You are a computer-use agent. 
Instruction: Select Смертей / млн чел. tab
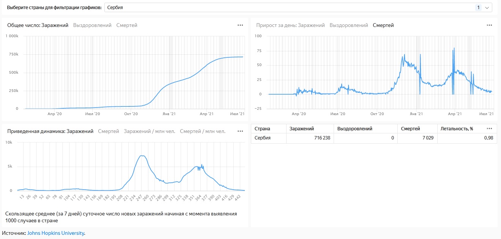point(203,131)
